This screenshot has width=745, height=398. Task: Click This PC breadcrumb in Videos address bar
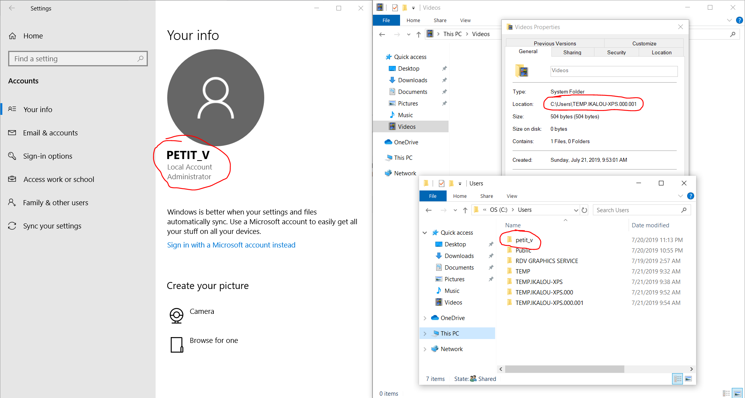click(x=452, y=34)
